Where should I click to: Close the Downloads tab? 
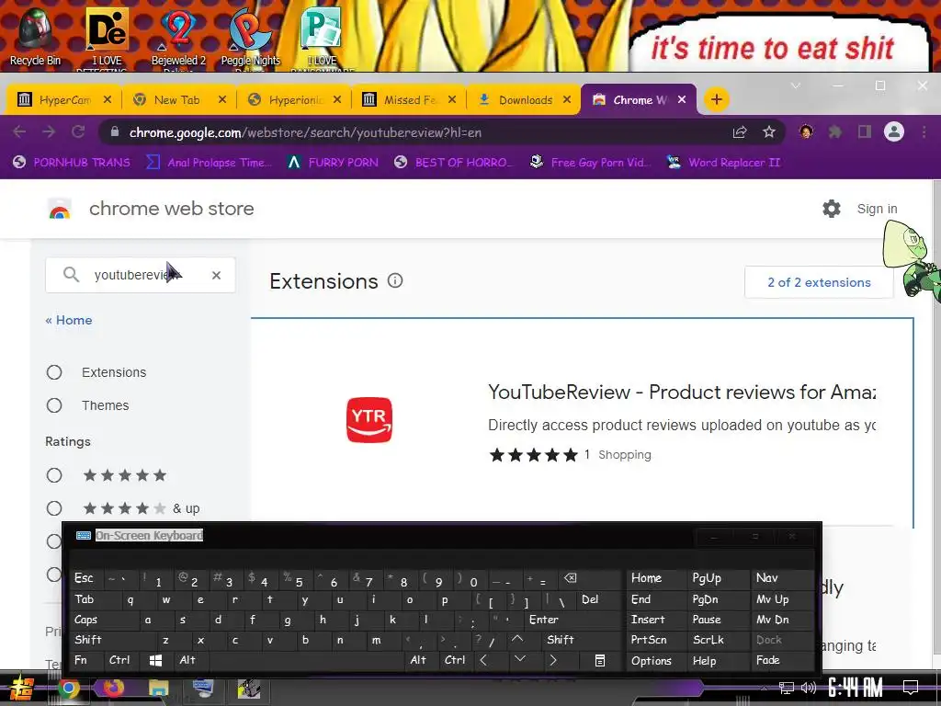[x=567, y=99]
